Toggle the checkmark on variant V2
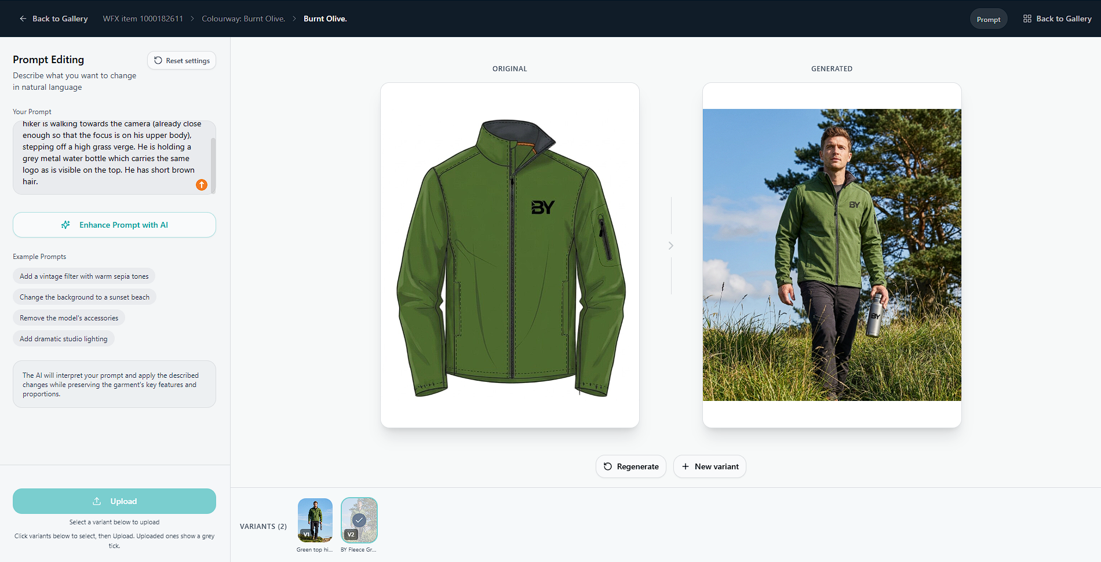The height and width of the screenshot is (562, 1101). 359,520
